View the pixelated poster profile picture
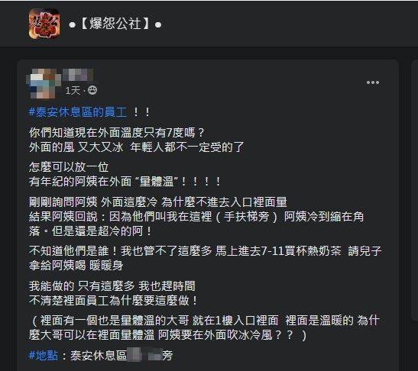This screenshot has width=418, height=371. [44, 83]
